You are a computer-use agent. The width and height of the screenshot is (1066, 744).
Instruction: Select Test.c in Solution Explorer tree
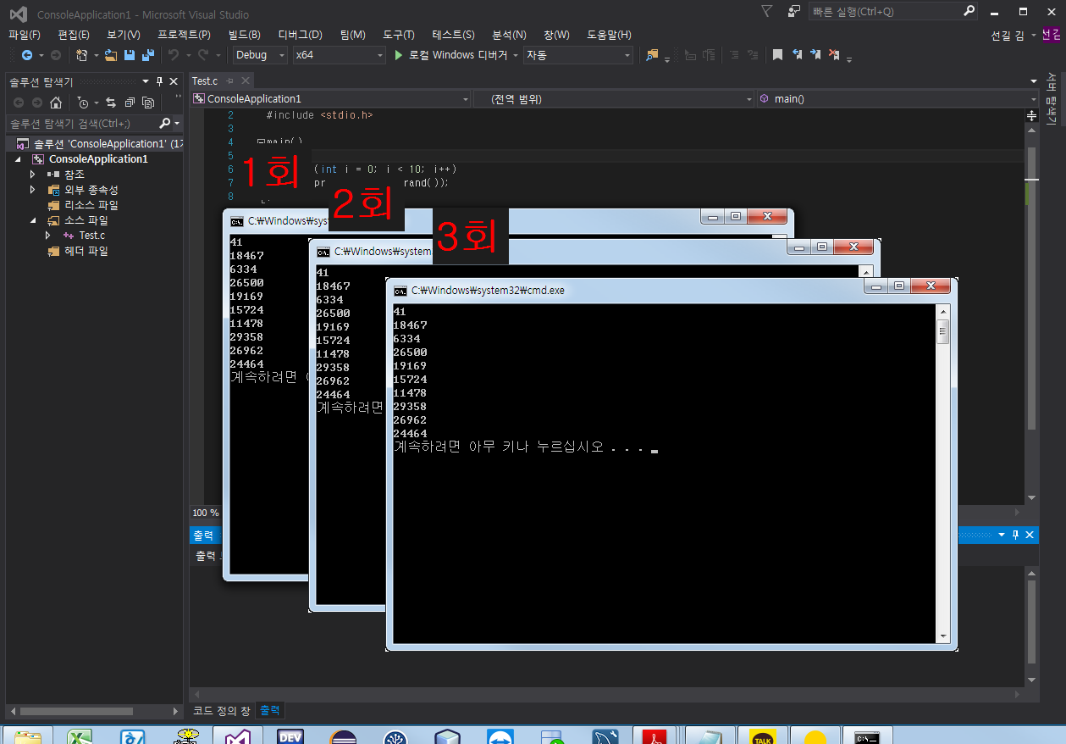[91, 236]
